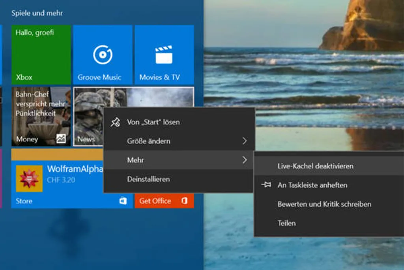Open the Money live tile

point(41,116)
